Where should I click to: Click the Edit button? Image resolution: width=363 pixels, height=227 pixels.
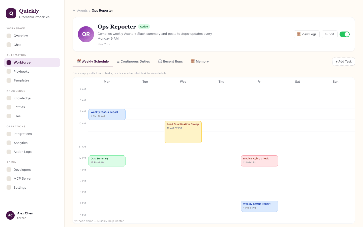click(x=329, y=34)
